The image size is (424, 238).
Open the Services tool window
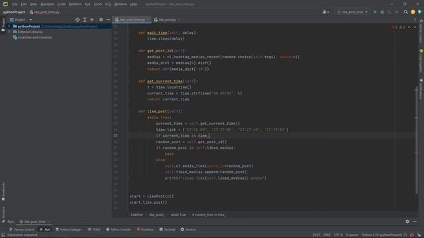pos(188,229)
